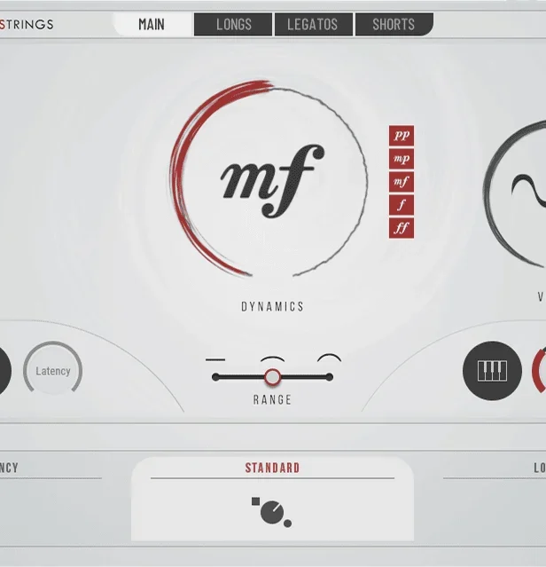546x567 pixels.
Task: Select the mp dynamics button
Action: [402, 159]
